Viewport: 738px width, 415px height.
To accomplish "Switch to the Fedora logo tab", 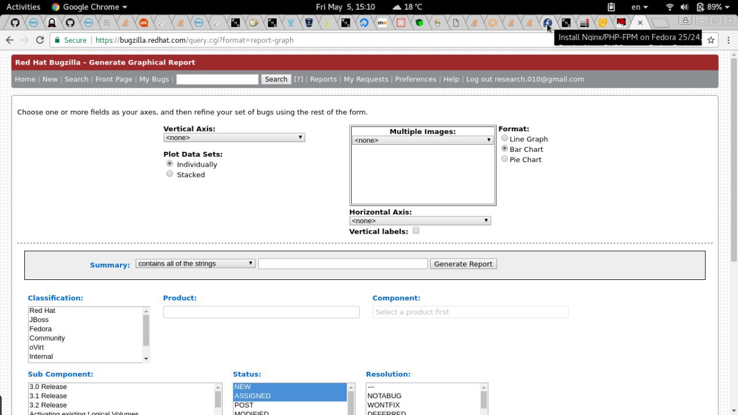I will 548,23.
